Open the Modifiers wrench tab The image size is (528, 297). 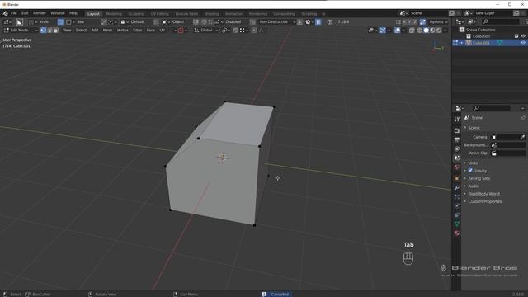click(x=456, y=187)
